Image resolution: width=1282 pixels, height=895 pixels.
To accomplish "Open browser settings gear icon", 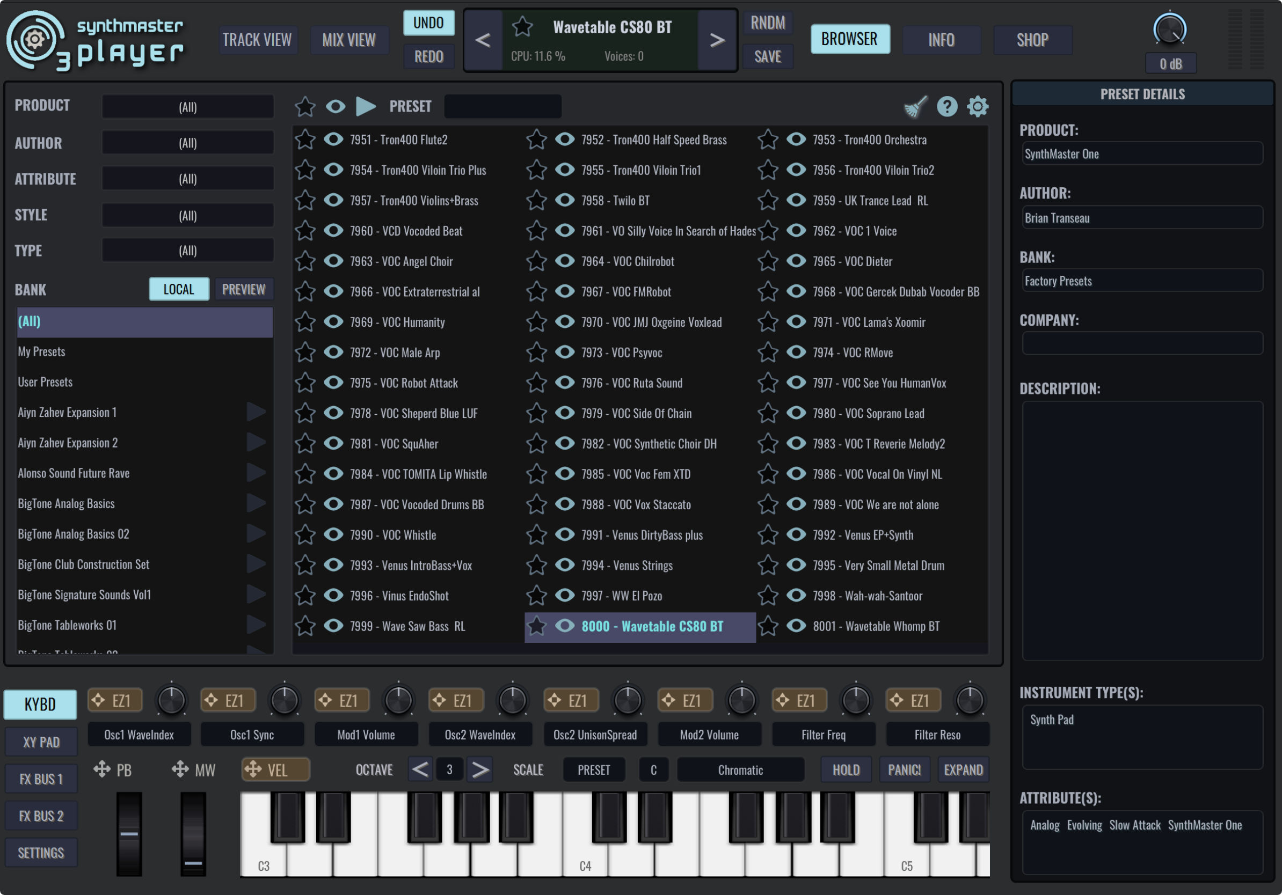I will (x=977, y=106).
